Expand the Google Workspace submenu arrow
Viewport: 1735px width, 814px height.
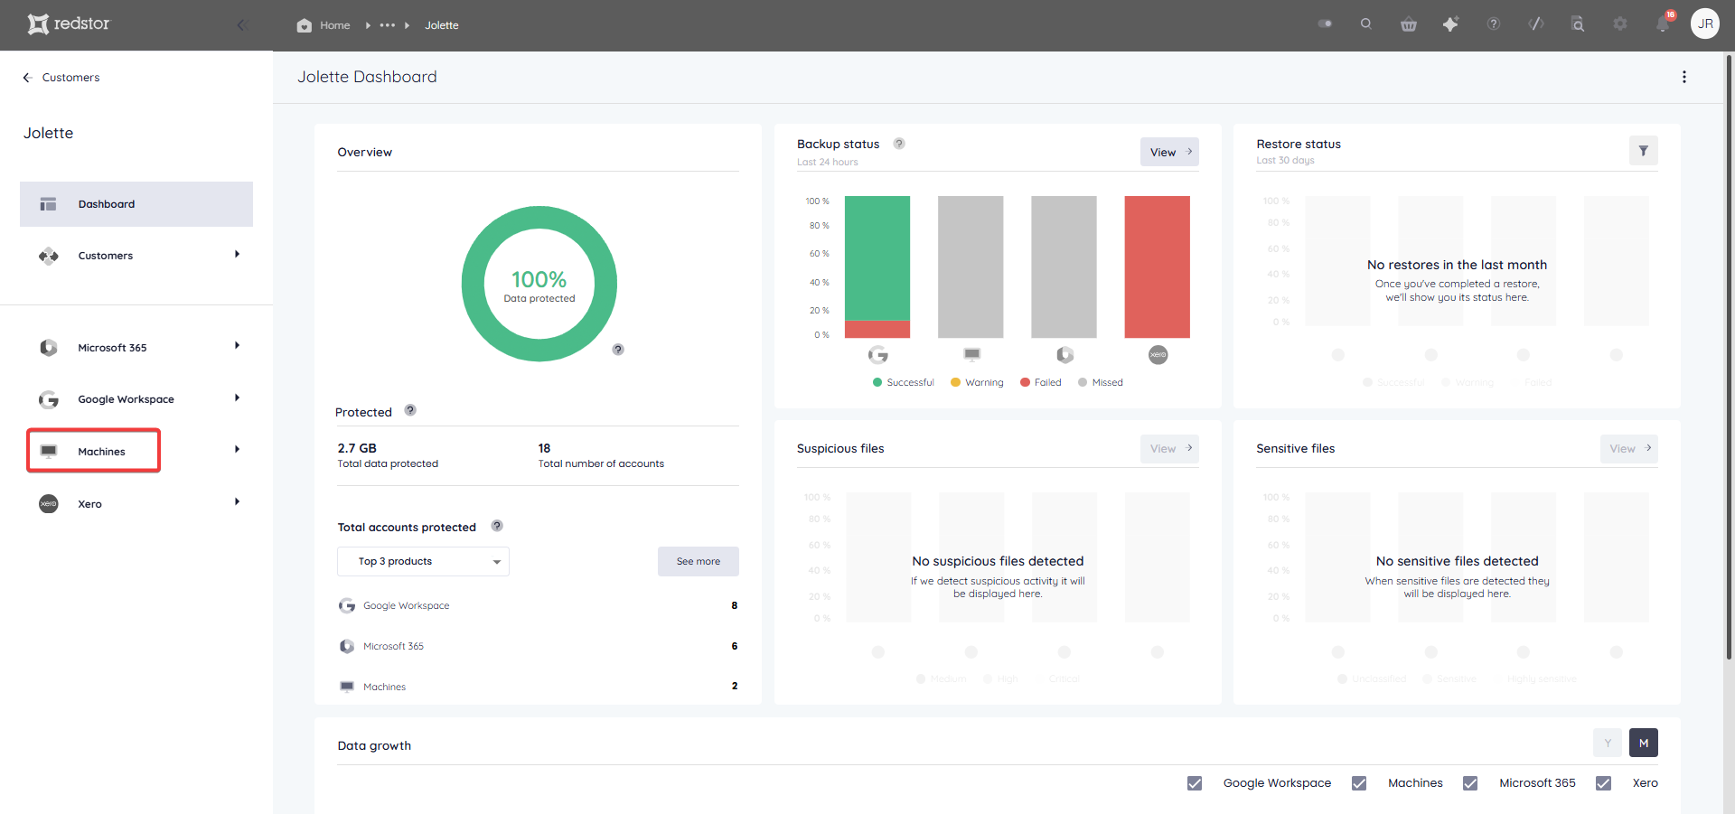coord(237,398)
